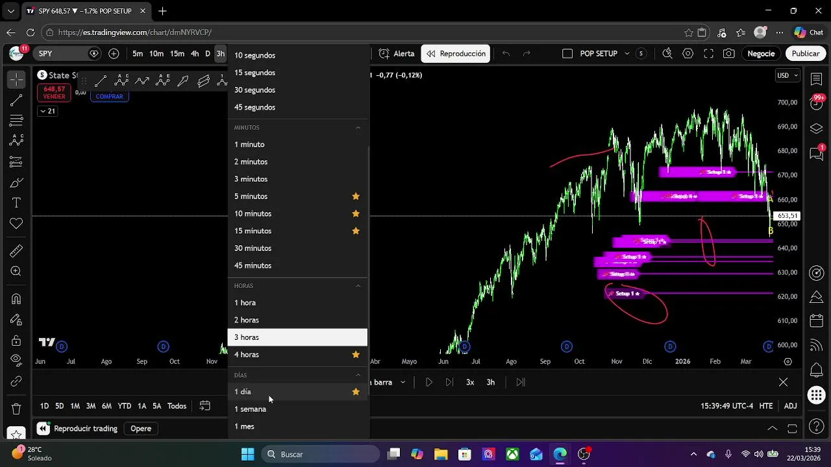Image resolution: width=831 pixels, height=467 pixels.
Task: Open the Windows Start menu
Action: [x=248, y=454]
